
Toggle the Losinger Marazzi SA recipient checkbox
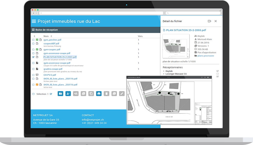coord(217,74)
